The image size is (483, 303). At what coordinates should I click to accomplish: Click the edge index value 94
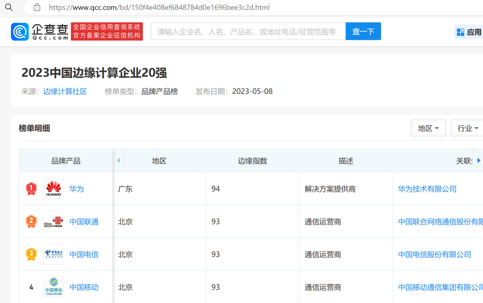point(216,189)
